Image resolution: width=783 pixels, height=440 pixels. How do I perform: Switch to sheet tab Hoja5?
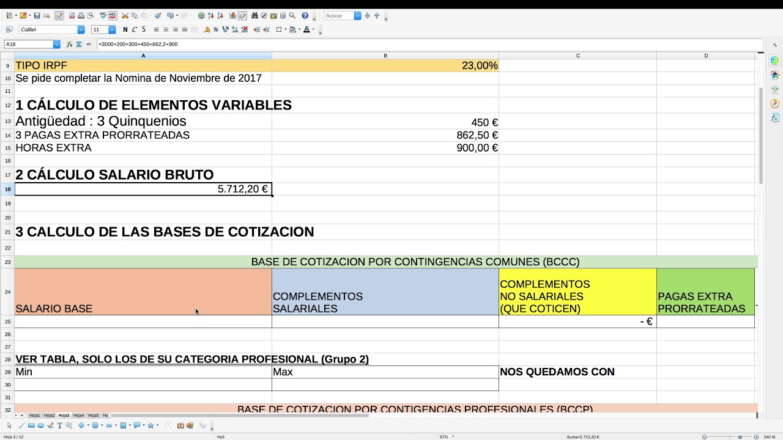pyautogui.click(x=93, y=416)
